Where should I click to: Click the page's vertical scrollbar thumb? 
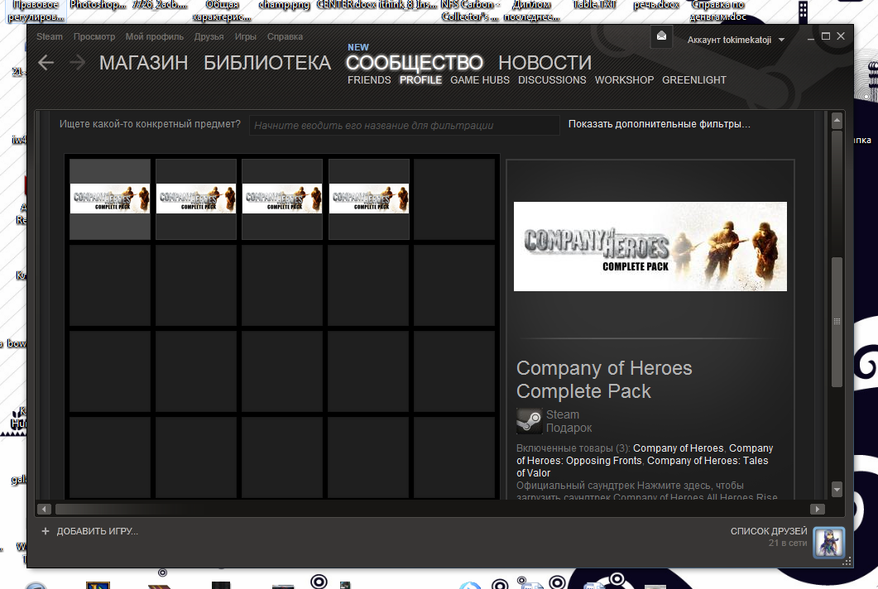click(x=837, y=322)
